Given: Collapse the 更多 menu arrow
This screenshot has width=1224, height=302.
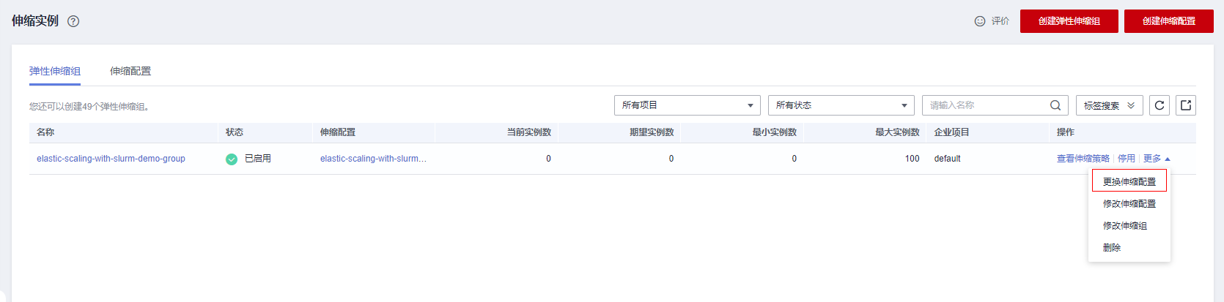Looking at the screenshot, I should point(1168,159).
